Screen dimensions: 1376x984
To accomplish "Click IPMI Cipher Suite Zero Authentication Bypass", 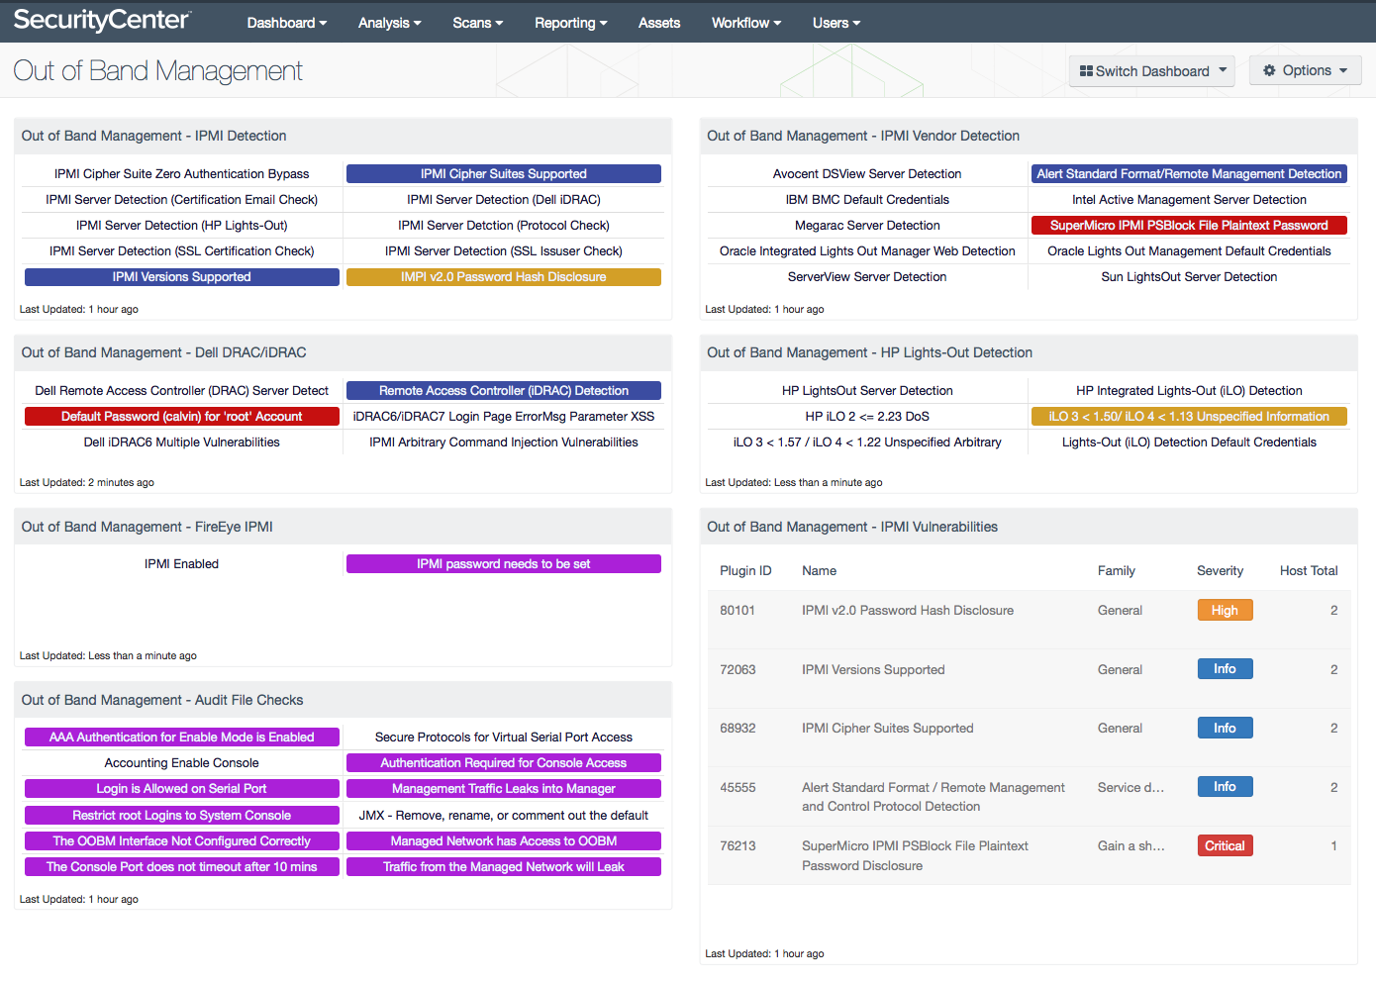I will (182, 174).
